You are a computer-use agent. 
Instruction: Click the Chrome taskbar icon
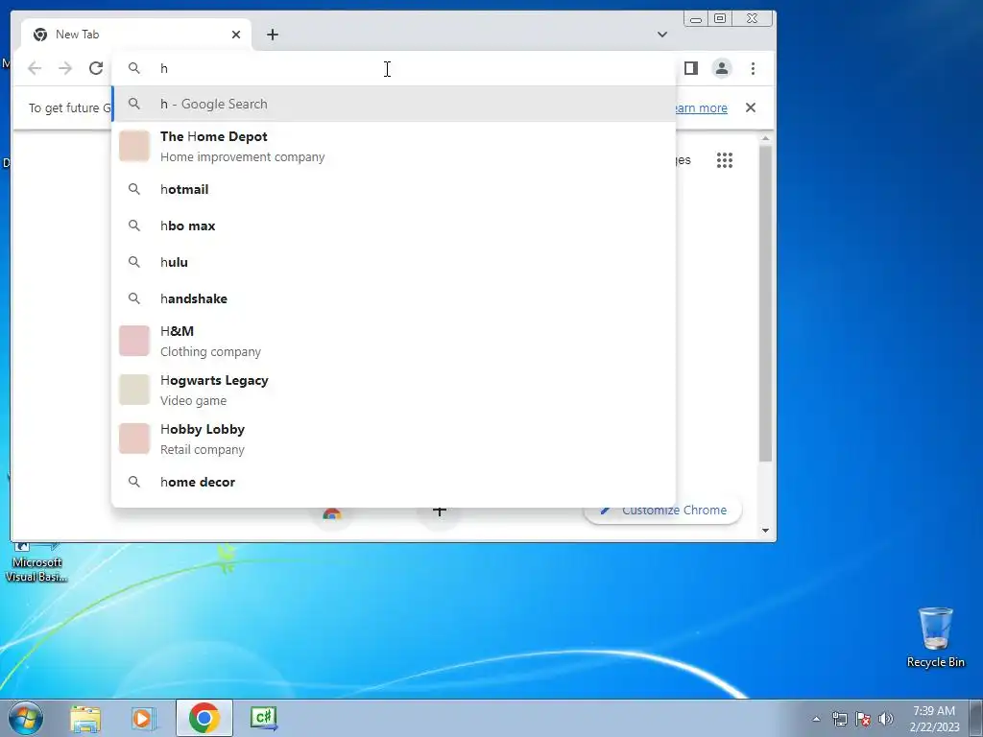(x=204, y=718)
